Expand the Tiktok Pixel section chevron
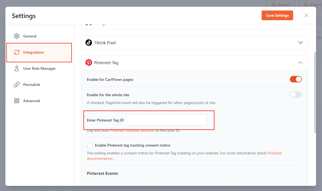Image resolution: width=322 pixels, height=191 pixels. tap(300, 43)
